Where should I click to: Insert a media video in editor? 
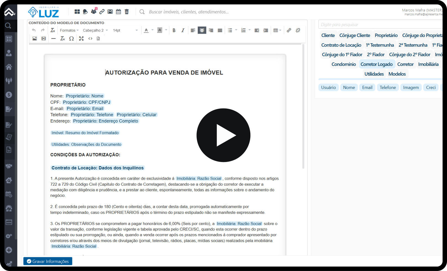click(x=44, y=39)
